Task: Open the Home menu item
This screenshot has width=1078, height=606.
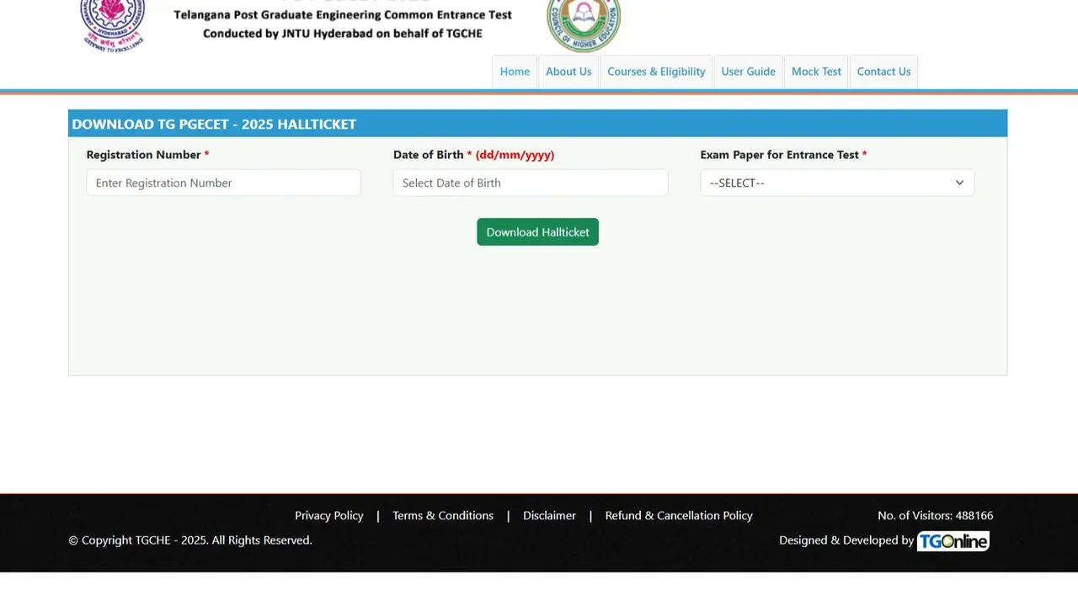Action: 515,72
